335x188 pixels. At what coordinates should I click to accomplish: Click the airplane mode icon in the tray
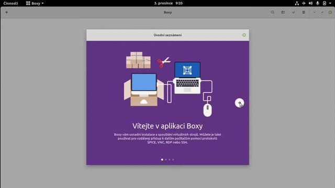pyautogui.click(x=304, y=3)
